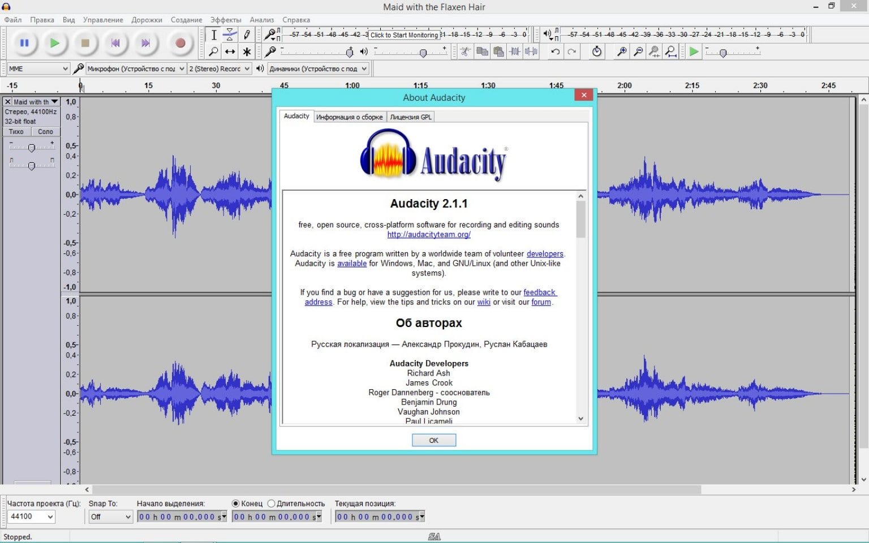Enable Solo on the track
This screenshot has width=869, height=543.
(x=45, y=131)
